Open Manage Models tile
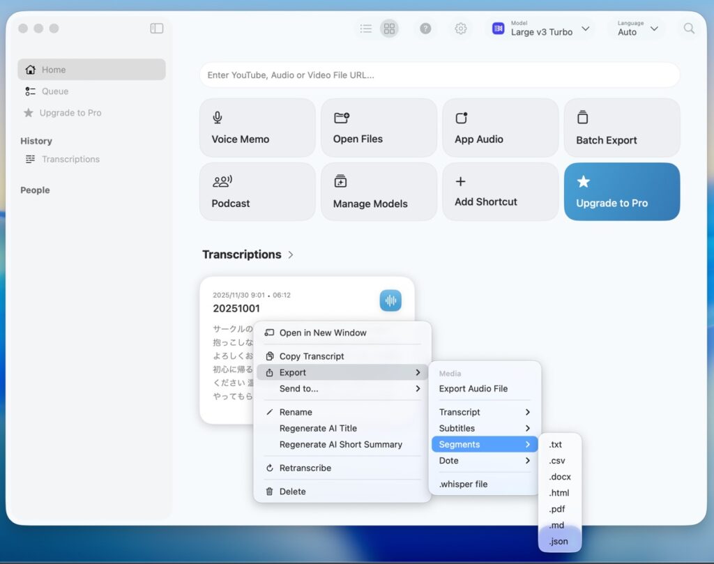The height and width of the screenshot is (564, 714). [x=379, y=192]
